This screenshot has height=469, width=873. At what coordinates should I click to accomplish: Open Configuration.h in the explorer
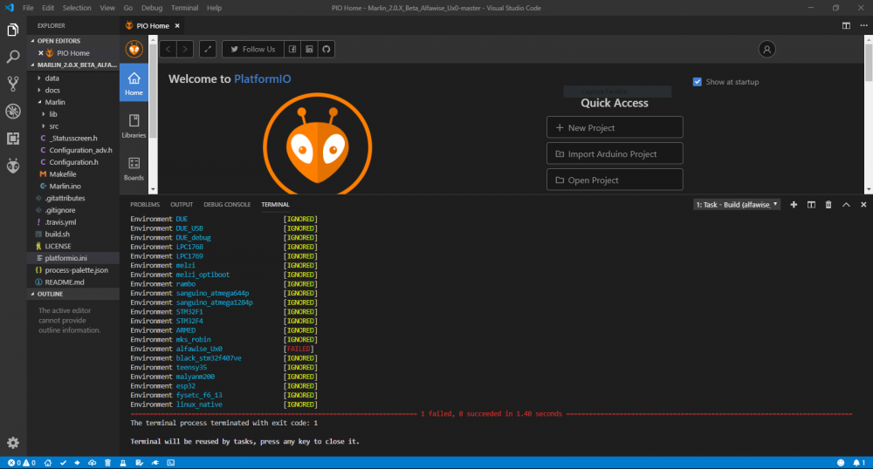(x=73, y=162)
